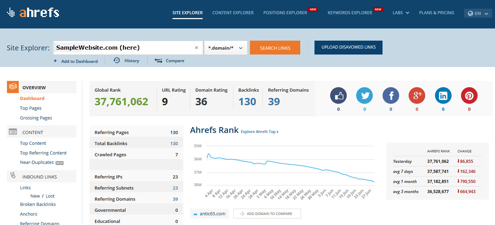
Task: Select Dashboard in the sidebar
Action: (x=32, y=98)
